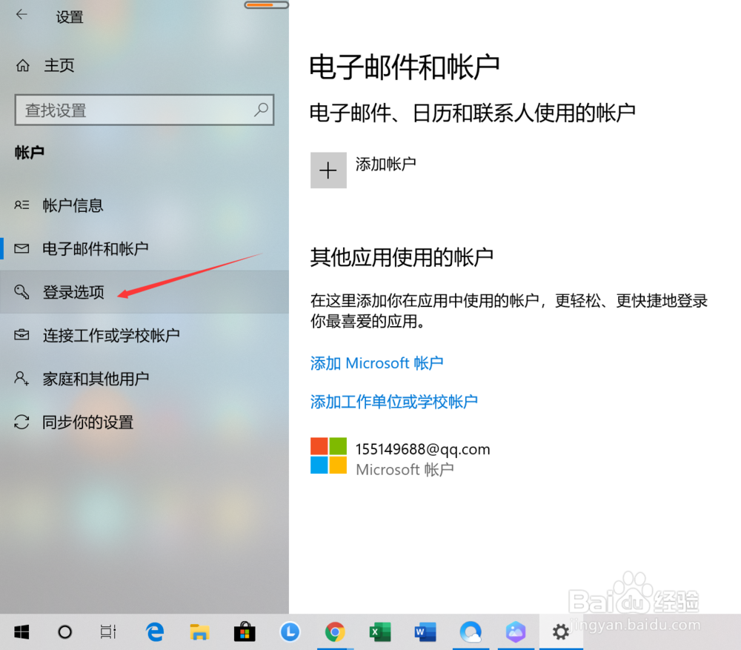Click the 添加 Microsoft 帐户 link

(x=376, y=362)
